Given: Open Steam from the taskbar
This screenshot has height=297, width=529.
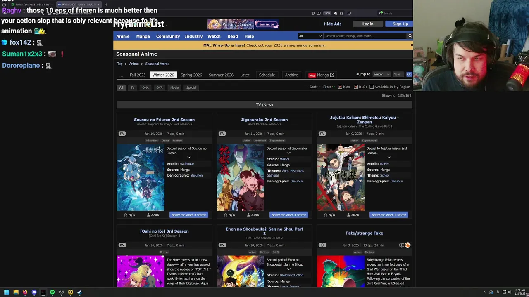Looking at the screenshot, I should (x=79, y=292).
